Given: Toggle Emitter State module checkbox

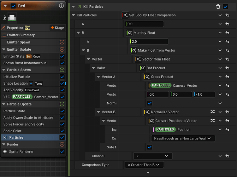Looking at the screenshot, I should click(62, 56).
